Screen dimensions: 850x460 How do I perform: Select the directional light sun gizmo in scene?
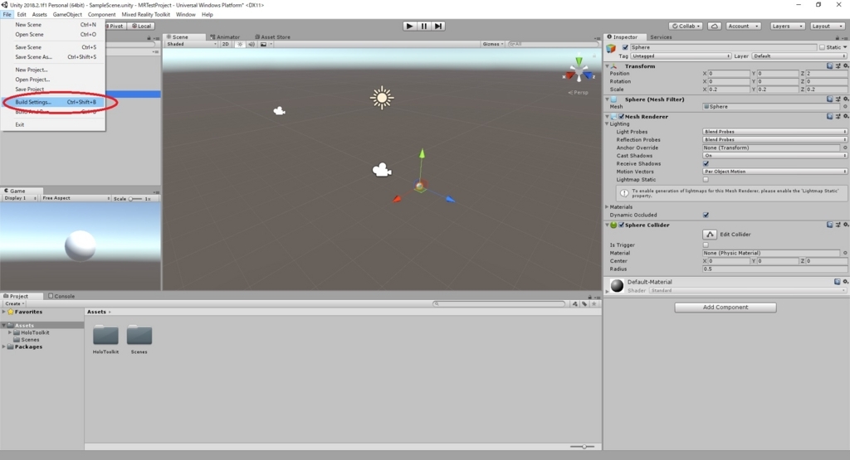pos(382,98)
